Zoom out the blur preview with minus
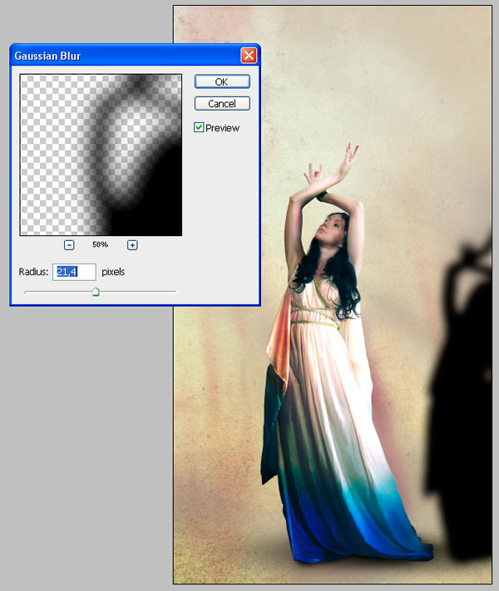This screenshot has height=591, width=499. (x=69, y=245)
